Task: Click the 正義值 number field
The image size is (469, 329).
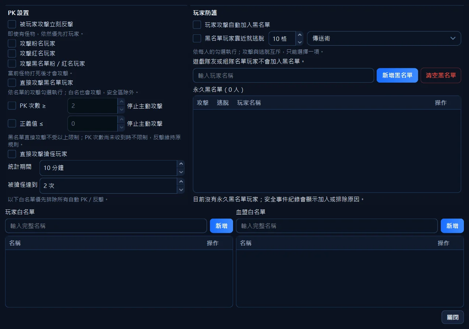Action: click(93, 124)
